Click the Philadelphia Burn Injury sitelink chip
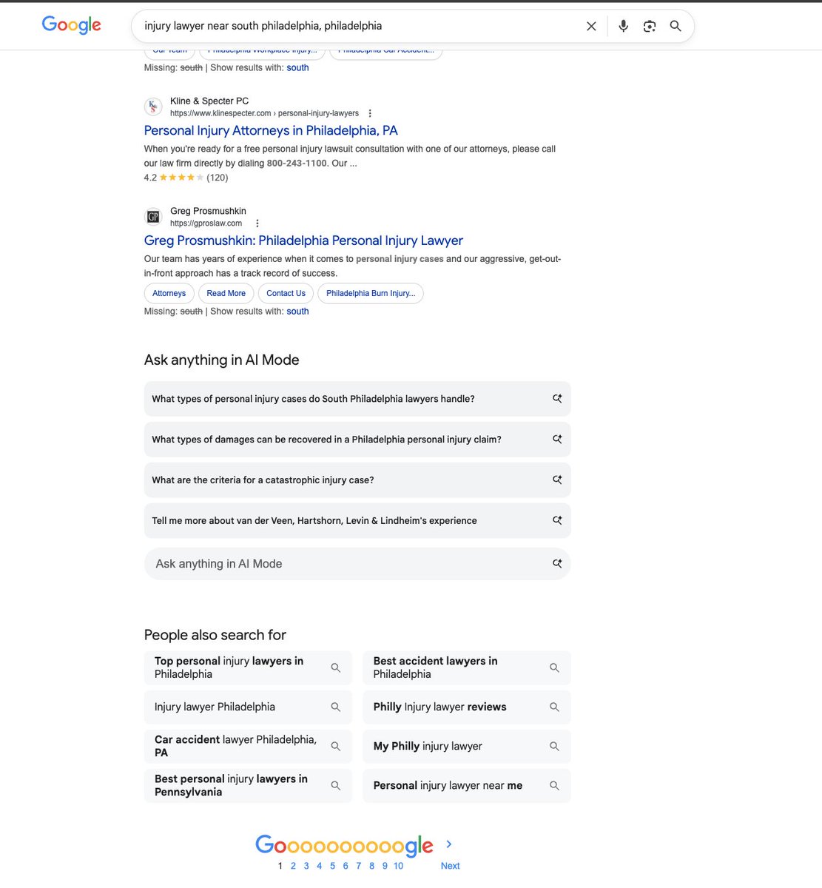822x888 pixels. [x=371, y=293]
